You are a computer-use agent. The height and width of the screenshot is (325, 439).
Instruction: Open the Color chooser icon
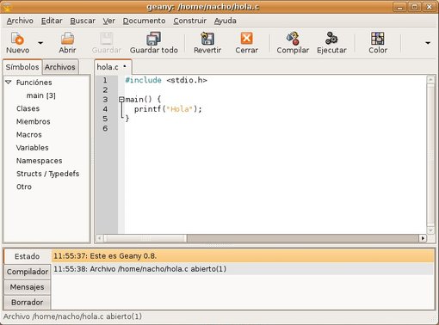(x=378, y=39)
